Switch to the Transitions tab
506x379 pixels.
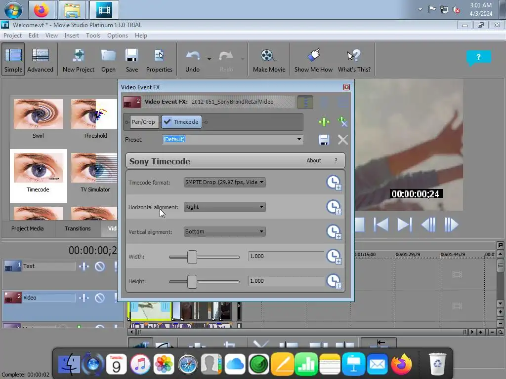78,228
